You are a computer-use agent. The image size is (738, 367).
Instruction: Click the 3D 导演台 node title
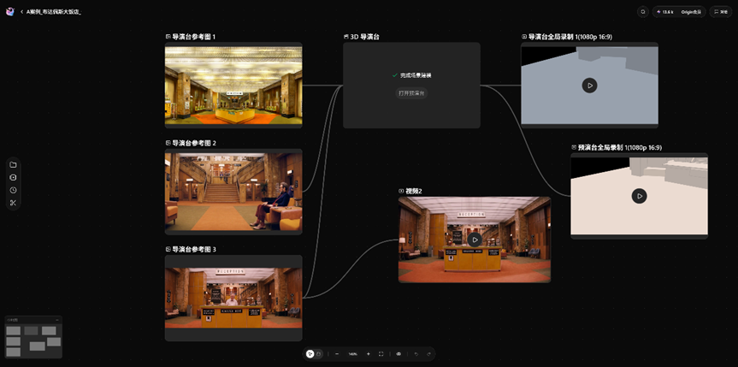[365, 36]
